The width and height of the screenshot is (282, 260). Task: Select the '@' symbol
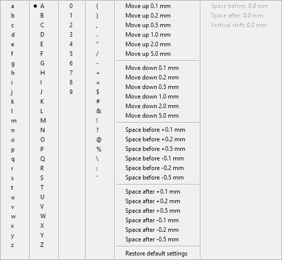point(100,140)
